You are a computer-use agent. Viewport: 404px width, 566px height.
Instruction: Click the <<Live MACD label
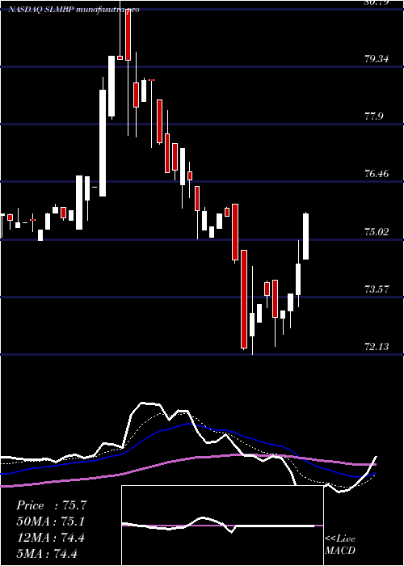(340, 545)
